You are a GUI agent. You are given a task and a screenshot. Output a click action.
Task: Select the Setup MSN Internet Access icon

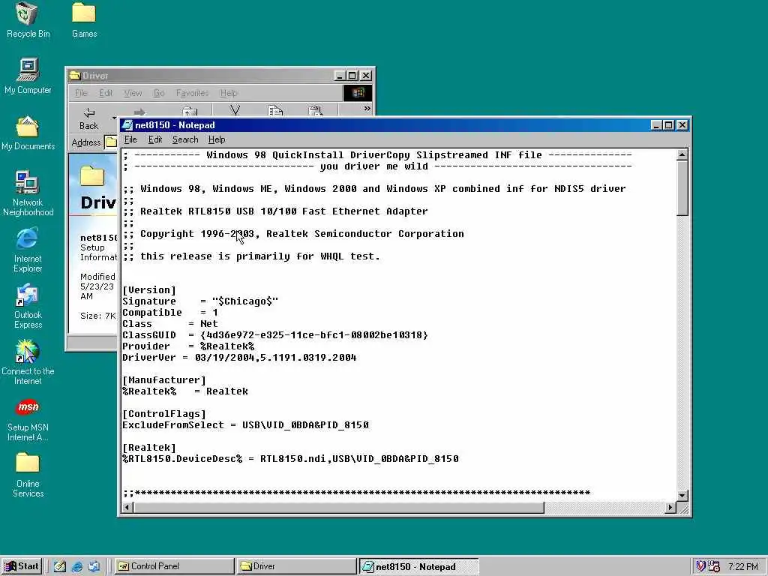click(x=28, y=418)
